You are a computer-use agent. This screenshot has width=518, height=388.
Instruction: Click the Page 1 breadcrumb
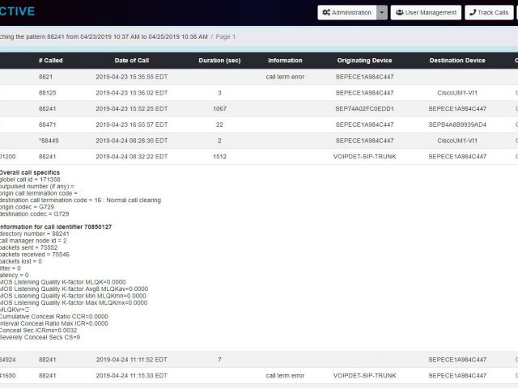click(225, 36)
